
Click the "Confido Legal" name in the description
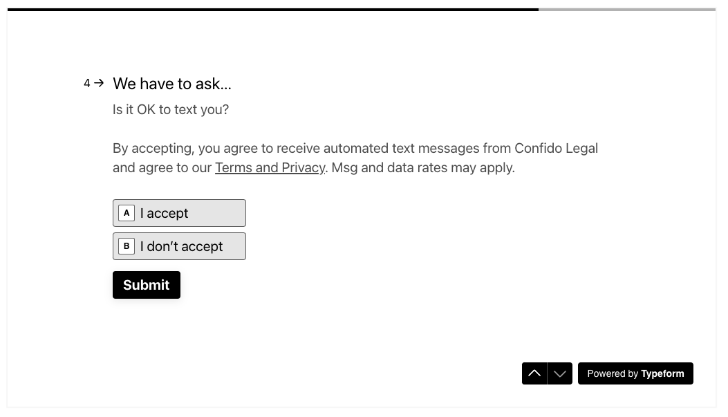(x=556, y=149)
